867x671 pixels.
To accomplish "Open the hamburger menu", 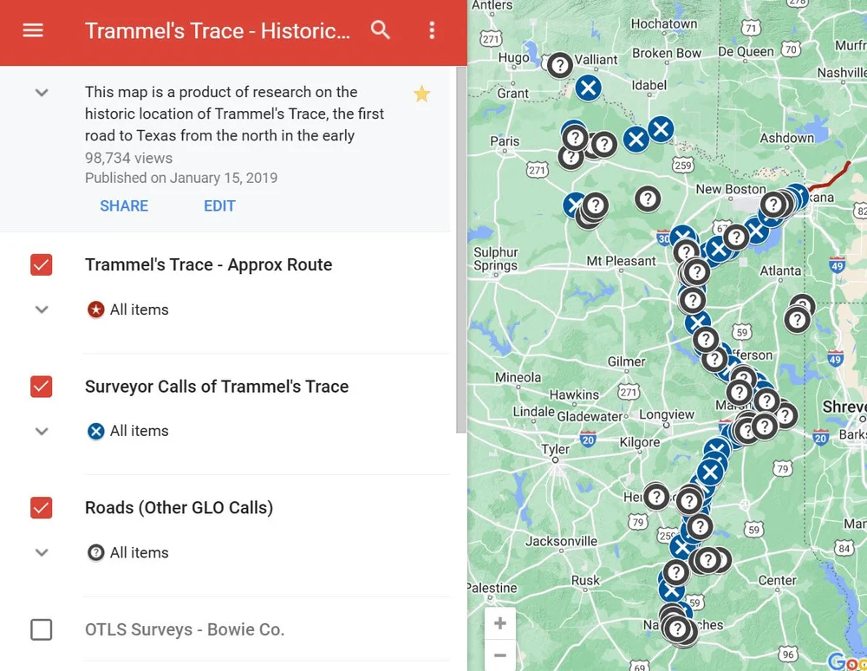I will click(x=33, y=32).
